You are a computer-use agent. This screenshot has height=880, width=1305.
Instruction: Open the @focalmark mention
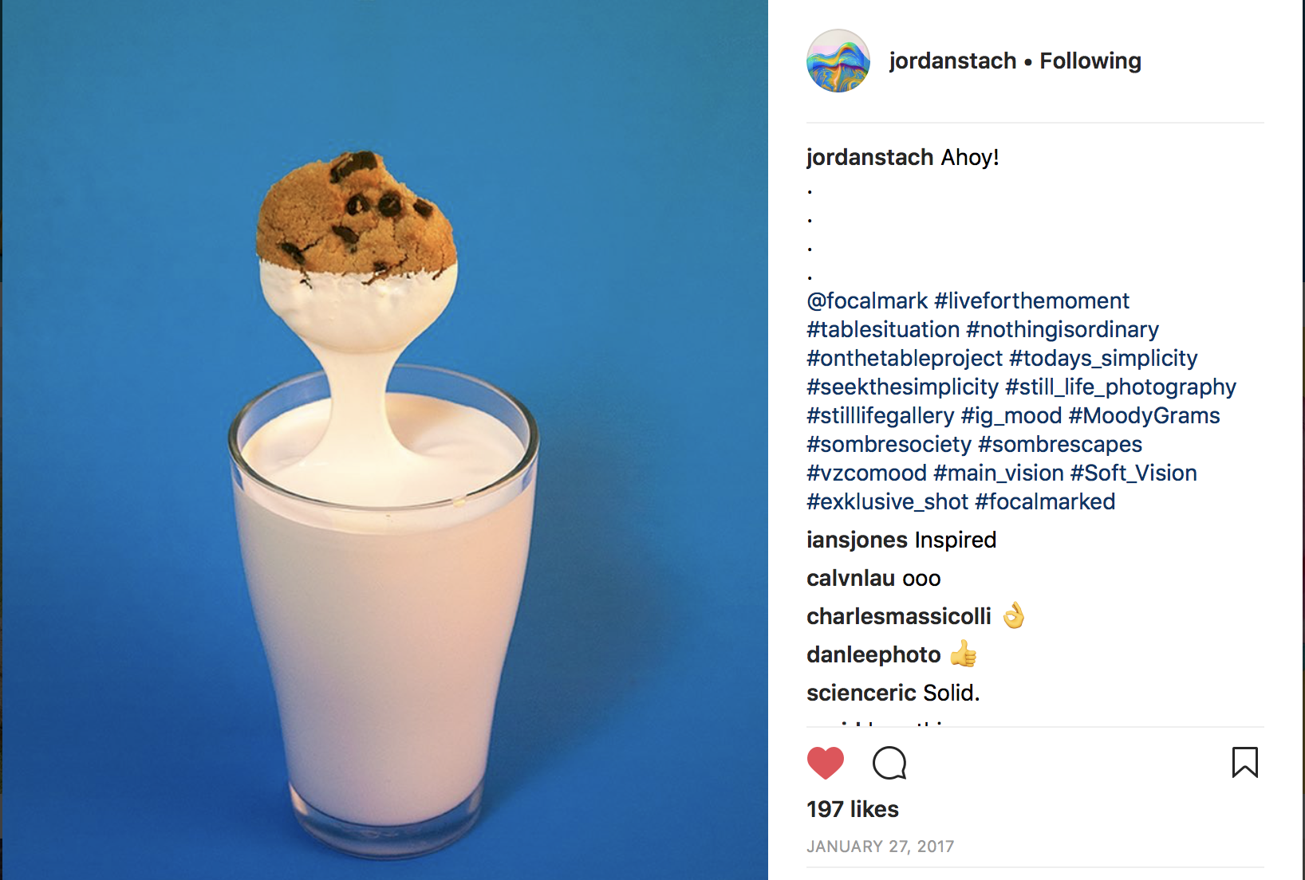[867, 301]
